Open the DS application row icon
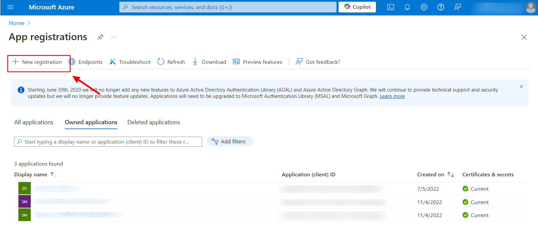The width and height of the screenshot is (538, 227). (x=24, y=188)
